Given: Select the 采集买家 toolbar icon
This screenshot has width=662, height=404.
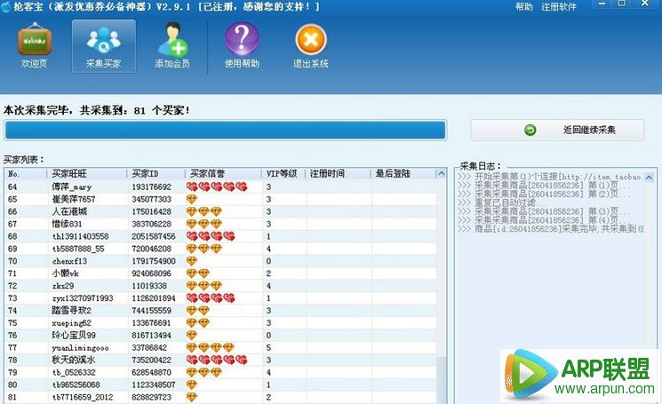Looking at the screenshot, I should click(x=103, y=46).
